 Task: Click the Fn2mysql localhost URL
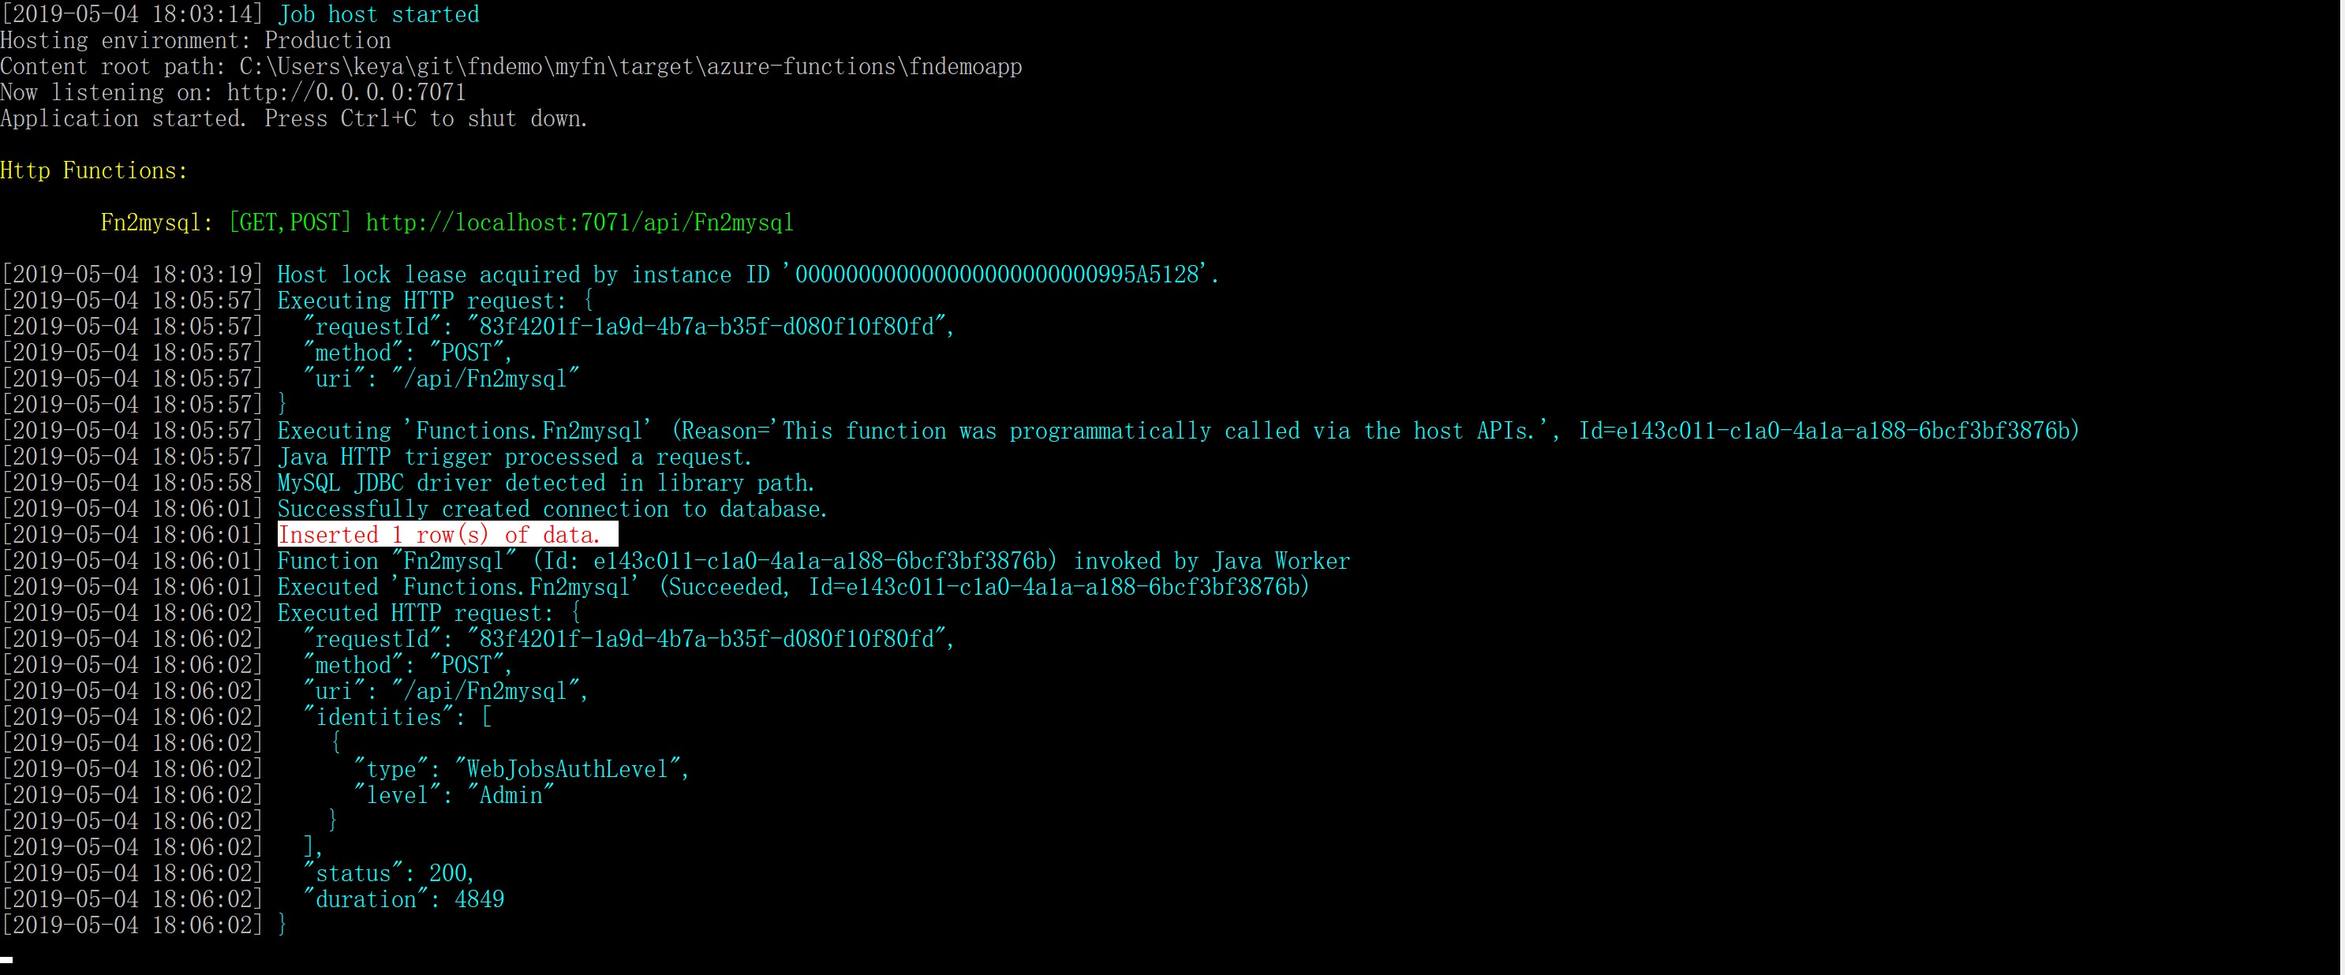pyautogui.click(x=579, y=223)
